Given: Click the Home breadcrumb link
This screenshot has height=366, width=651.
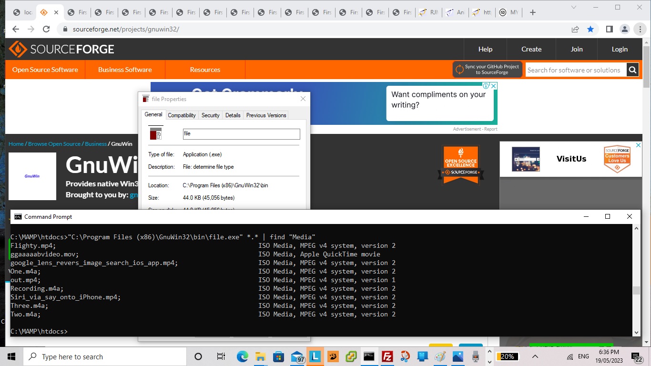Looking at the screenshot, I should tap(16, 144).
